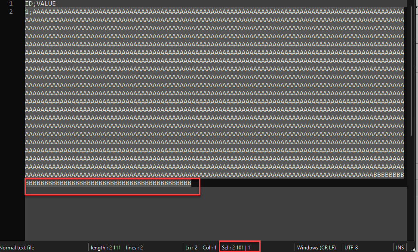Toggle the 'INS' insert mode indicator
The image size is (418, 252).
(400, 247)
